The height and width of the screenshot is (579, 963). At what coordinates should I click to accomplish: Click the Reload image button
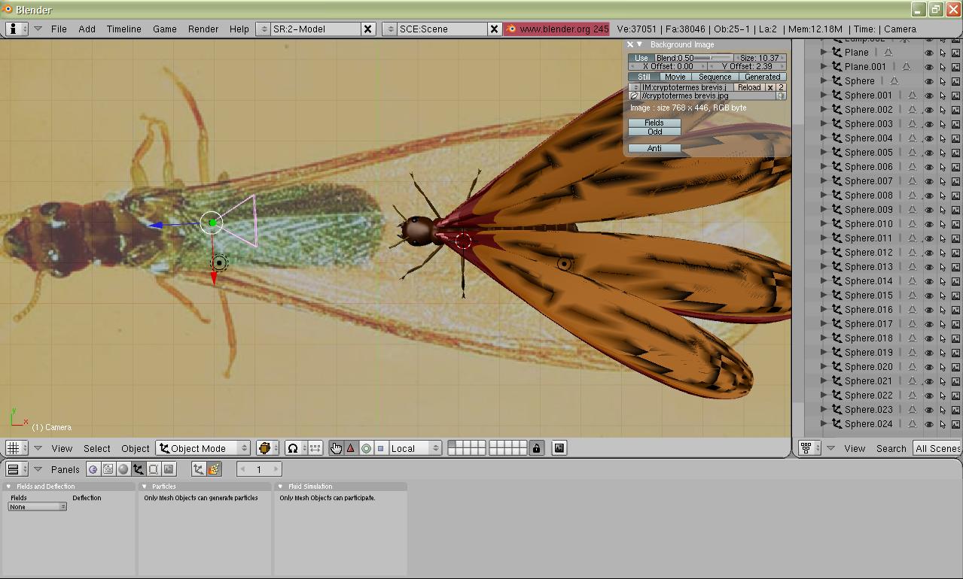749,87
